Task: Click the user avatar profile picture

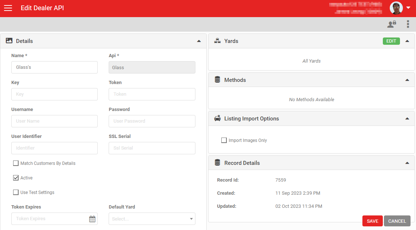Action: click(396, 8)
